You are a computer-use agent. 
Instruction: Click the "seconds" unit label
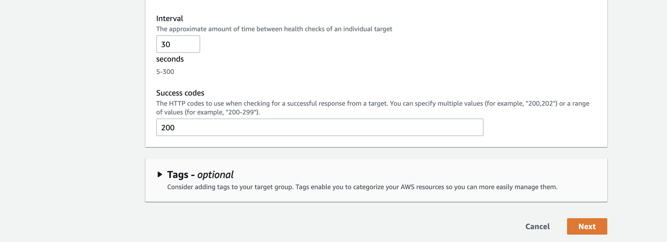point(170,59)
